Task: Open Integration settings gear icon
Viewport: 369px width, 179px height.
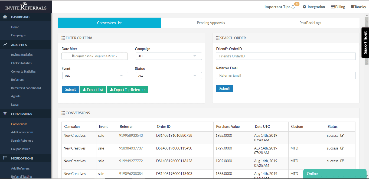Action: point(305,7)
